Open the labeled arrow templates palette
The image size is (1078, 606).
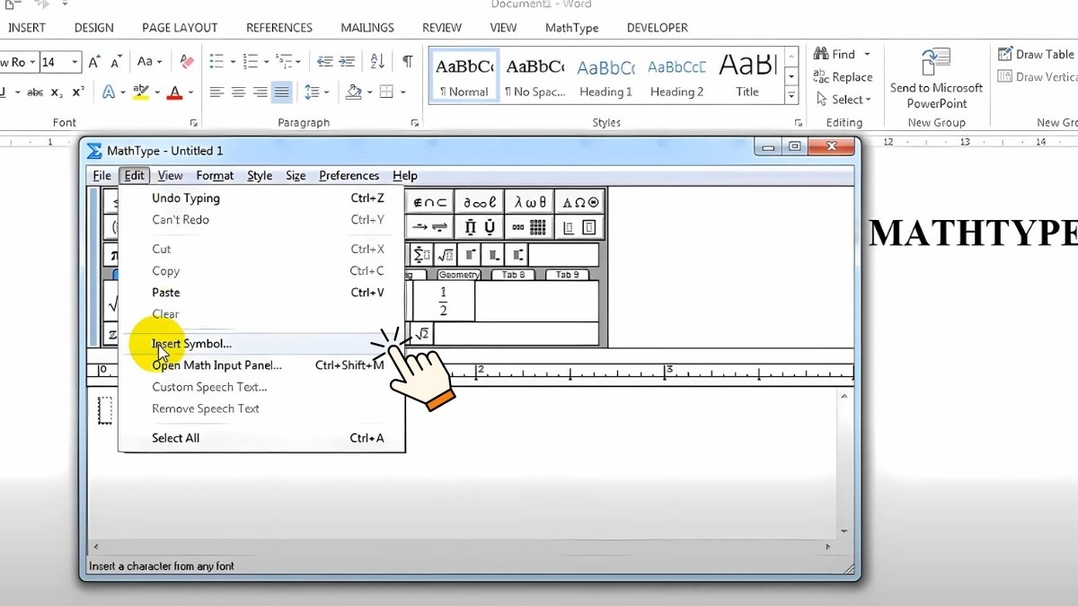[429, 227]
